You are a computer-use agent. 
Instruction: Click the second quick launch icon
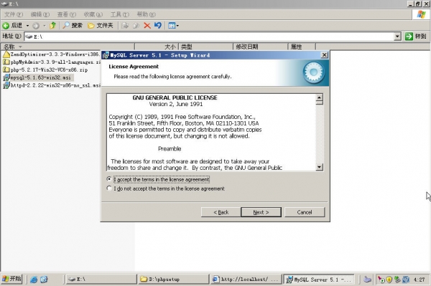pos(44,279)
